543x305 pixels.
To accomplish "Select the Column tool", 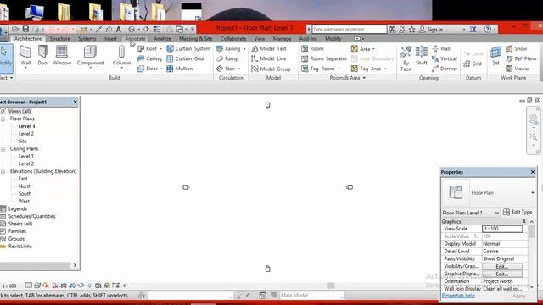I will pos(121,56).
